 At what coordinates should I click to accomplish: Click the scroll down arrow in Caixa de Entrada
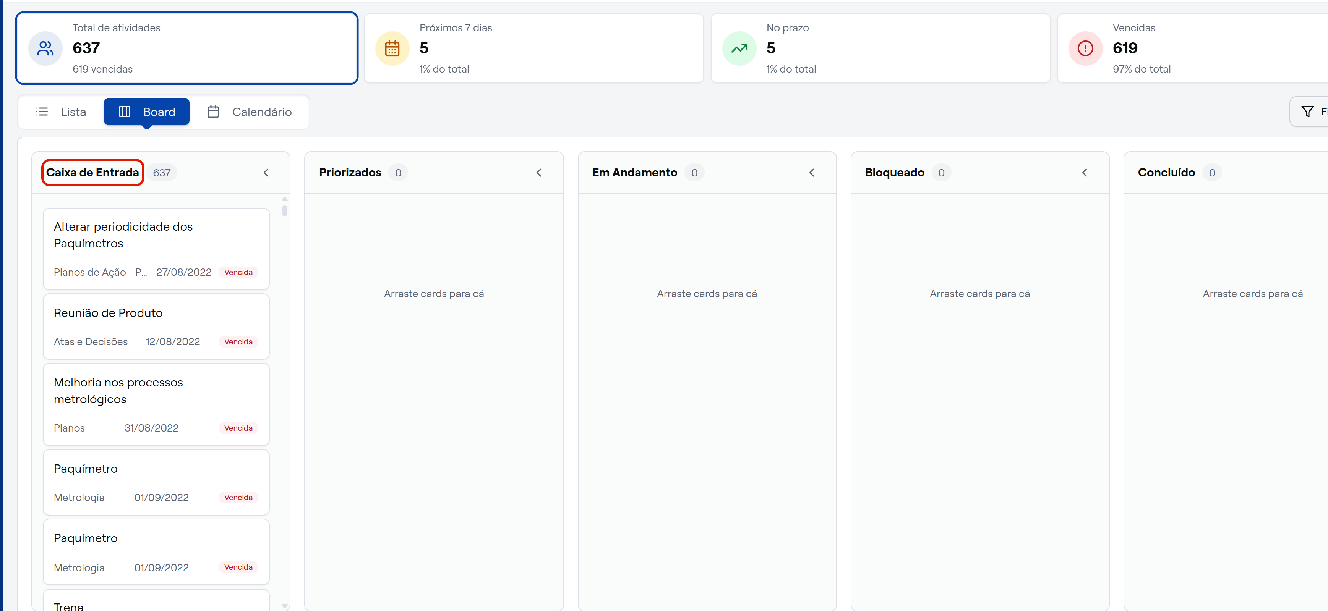point(285,606)
